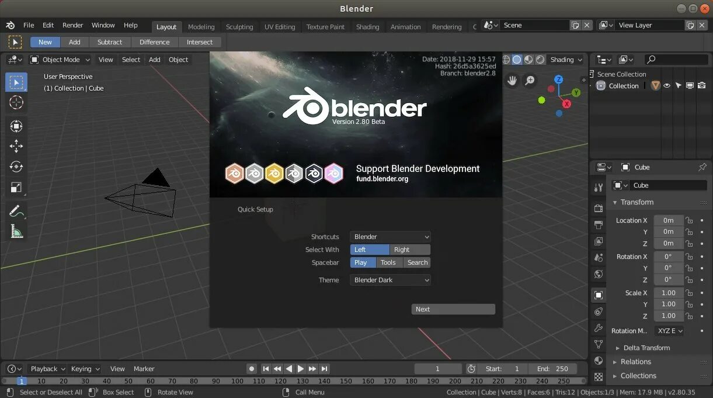The image size is (713, 398).
Task: Enable wireframe viewport shading
Action: click(506, 60)
